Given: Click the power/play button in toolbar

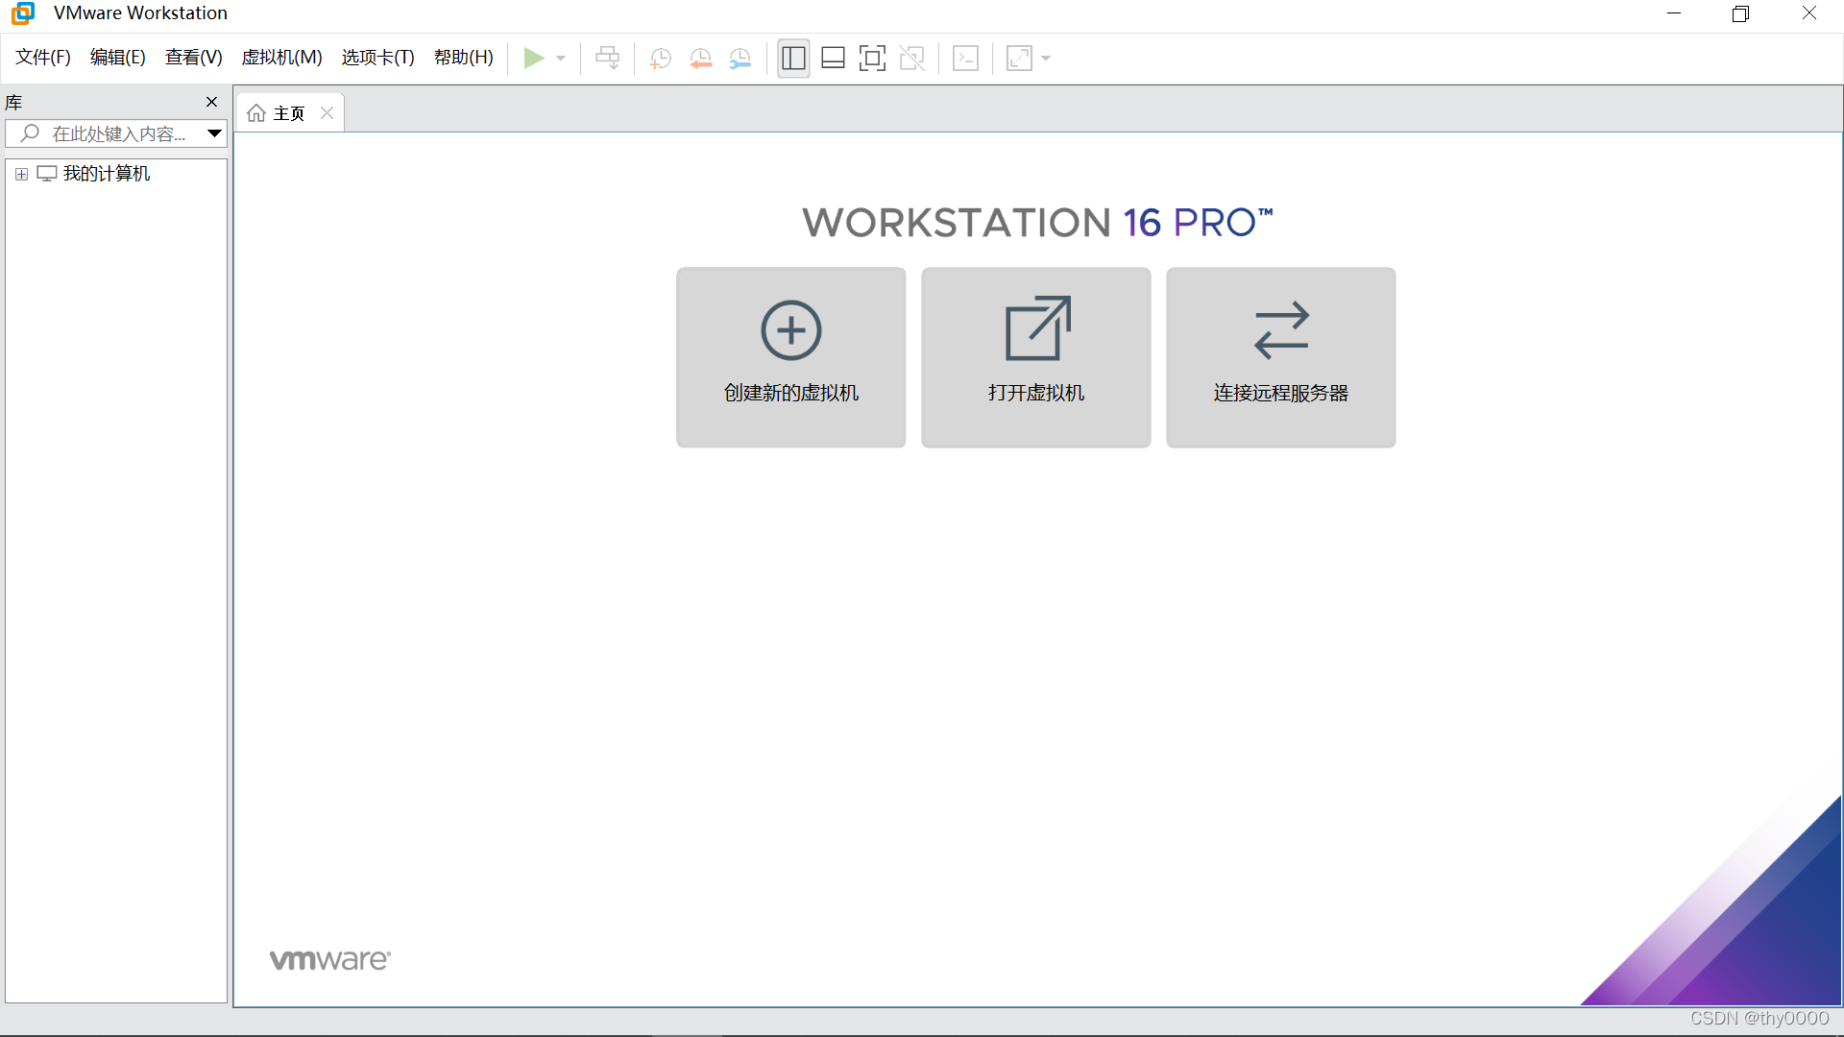Looking at the screenshot, I should [532, 59].
